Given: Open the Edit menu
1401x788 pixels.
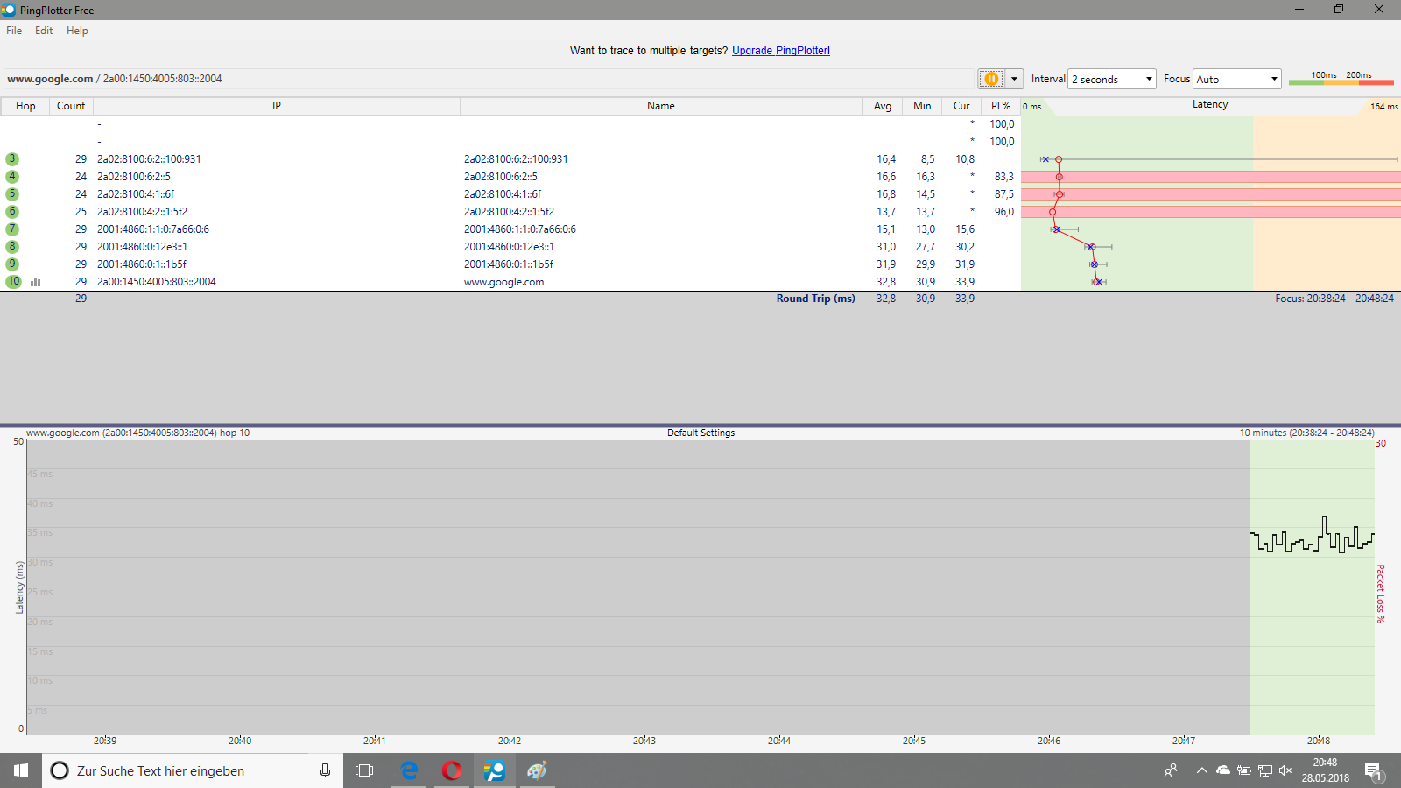Looking at the screenshot, I should click(x=44, y=31).
